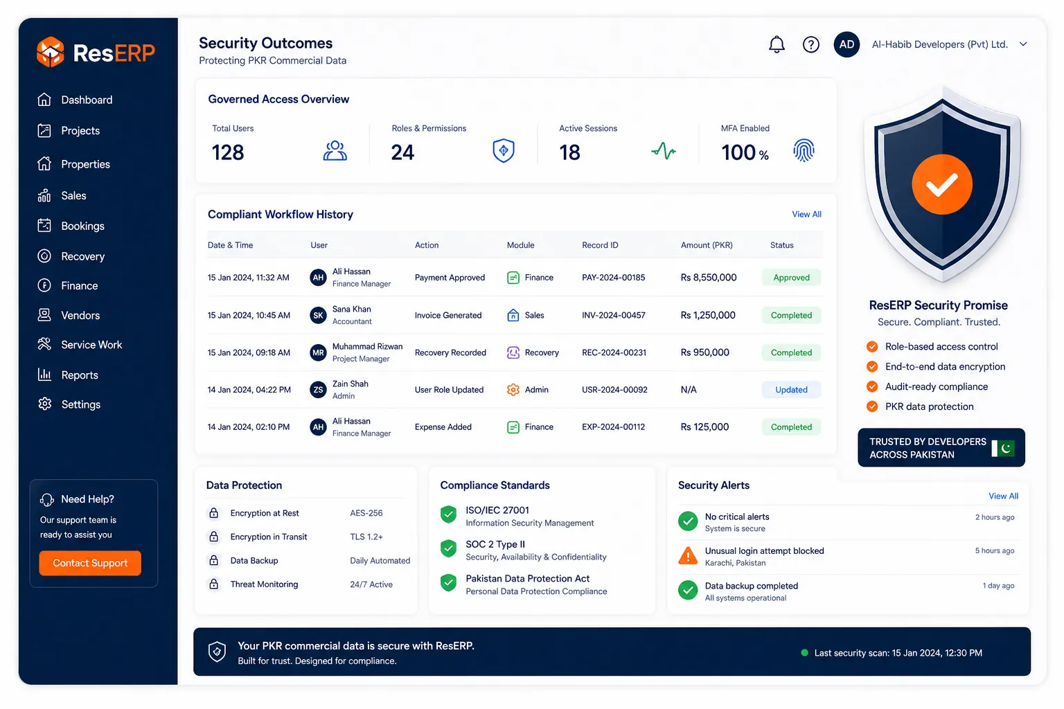1064x709 pixels.
Task: Click the Recovery sidebar icon
Action: tap(44, 256)
